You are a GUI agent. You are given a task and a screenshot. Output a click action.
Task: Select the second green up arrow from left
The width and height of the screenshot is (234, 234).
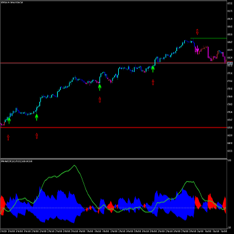tap(36, 117)
